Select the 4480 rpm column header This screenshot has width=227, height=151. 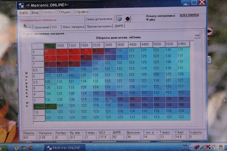pyautogui.click(x=147, y=44)
